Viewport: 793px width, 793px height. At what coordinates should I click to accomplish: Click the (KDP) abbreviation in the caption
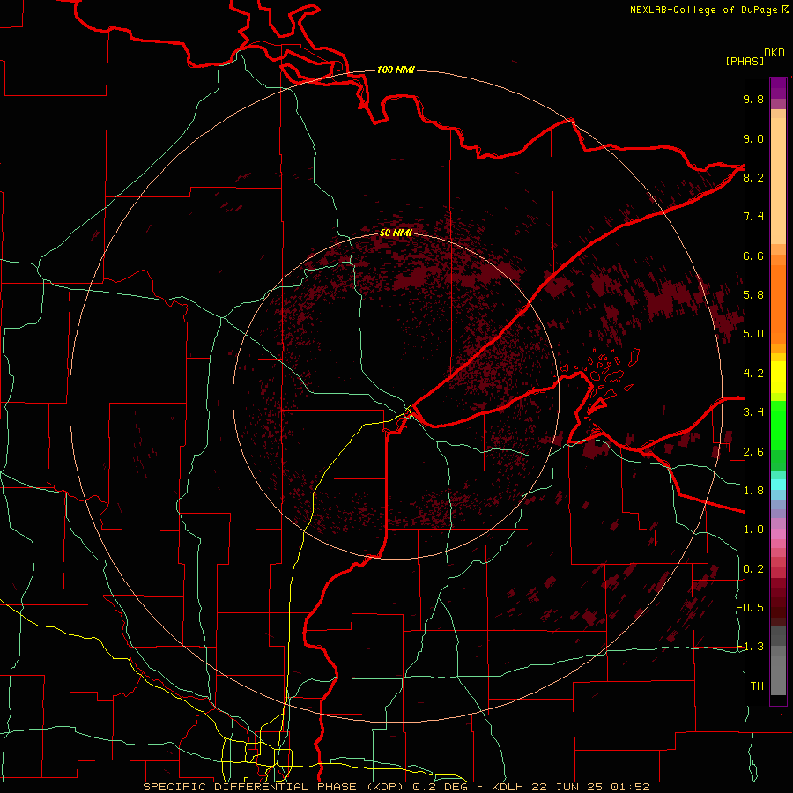385,787
